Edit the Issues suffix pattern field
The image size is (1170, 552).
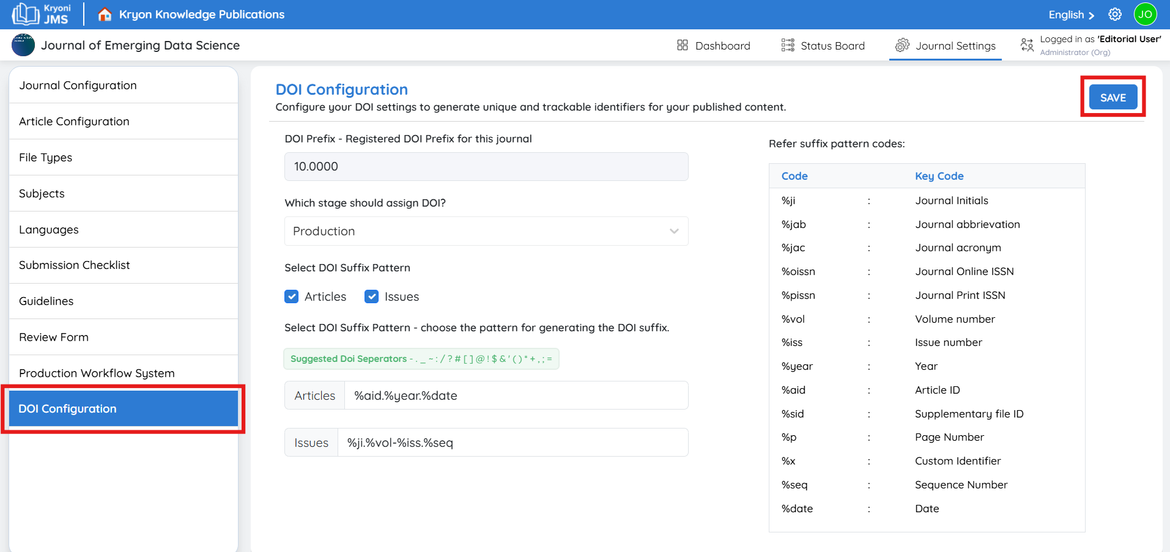point(512,443)
